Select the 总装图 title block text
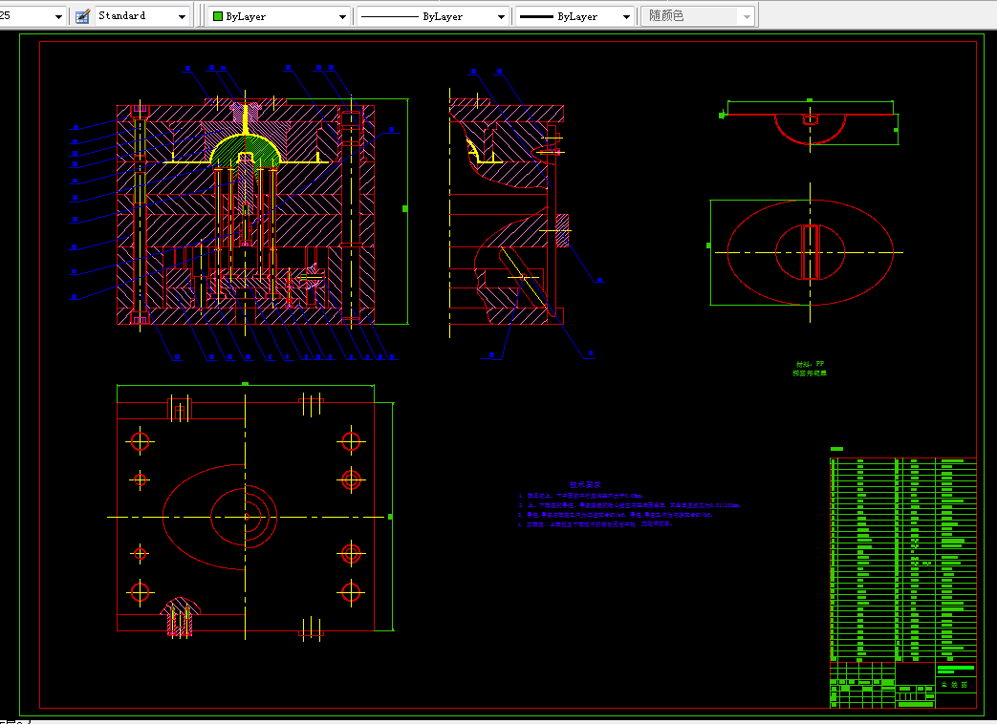Viewport: 997px width, 724px height. click(954, 685)
